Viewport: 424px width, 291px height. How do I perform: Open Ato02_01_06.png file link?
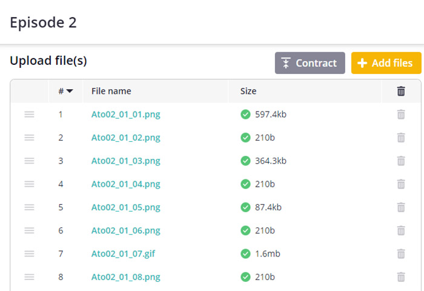tap(125, 230)
